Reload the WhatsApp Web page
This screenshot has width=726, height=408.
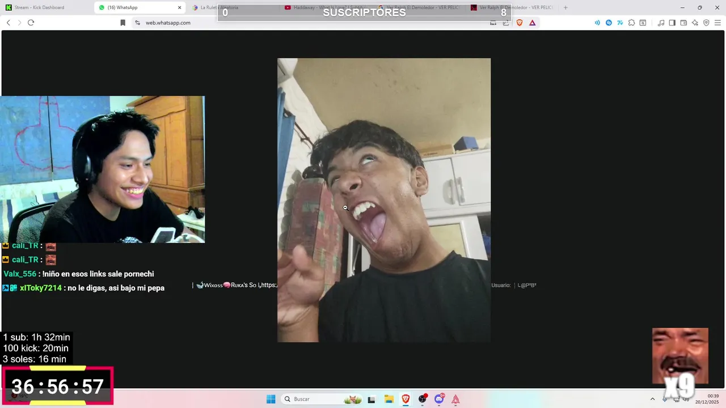[31, 23]
